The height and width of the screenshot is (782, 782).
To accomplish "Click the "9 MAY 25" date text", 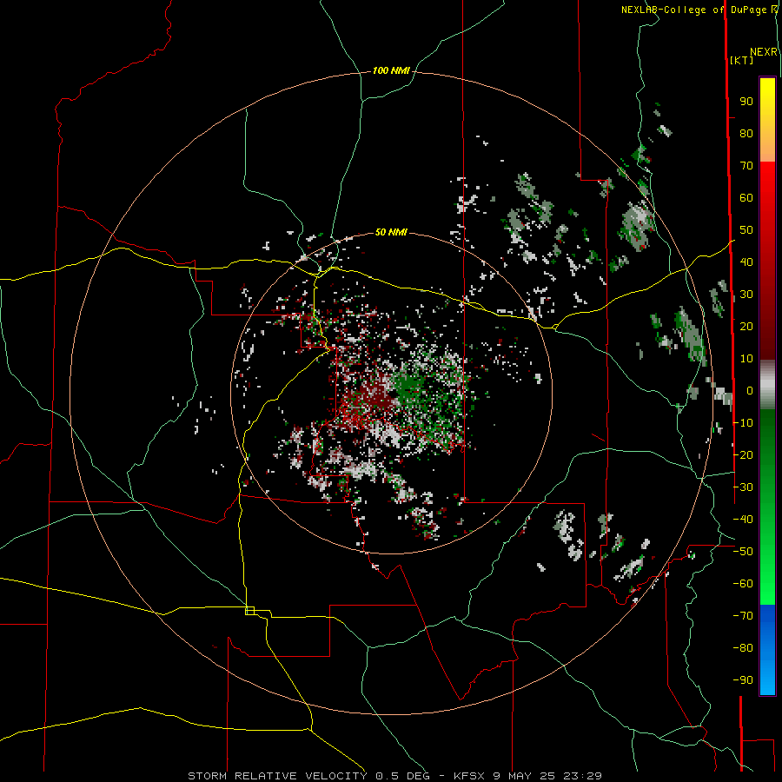I will point(525,776).
